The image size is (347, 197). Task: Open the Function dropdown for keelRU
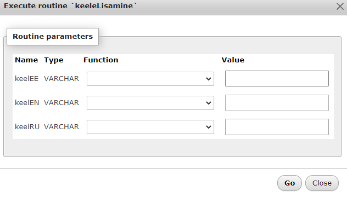coord(150,127)
